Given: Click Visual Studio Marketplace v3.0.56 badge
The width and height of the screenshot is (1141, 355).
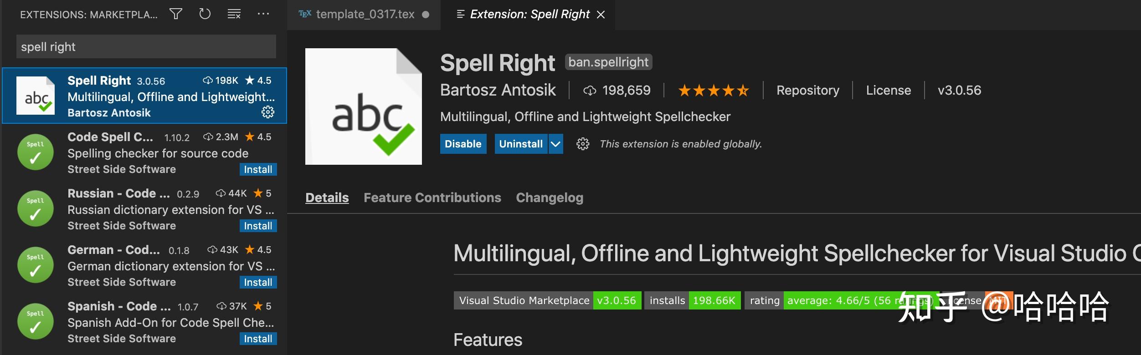Looking at the screenshot, I should (547, 300).
